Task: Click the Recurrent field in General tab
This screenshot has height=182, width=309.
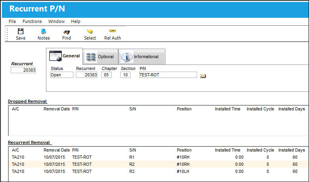Action: [x=86, y=75]
